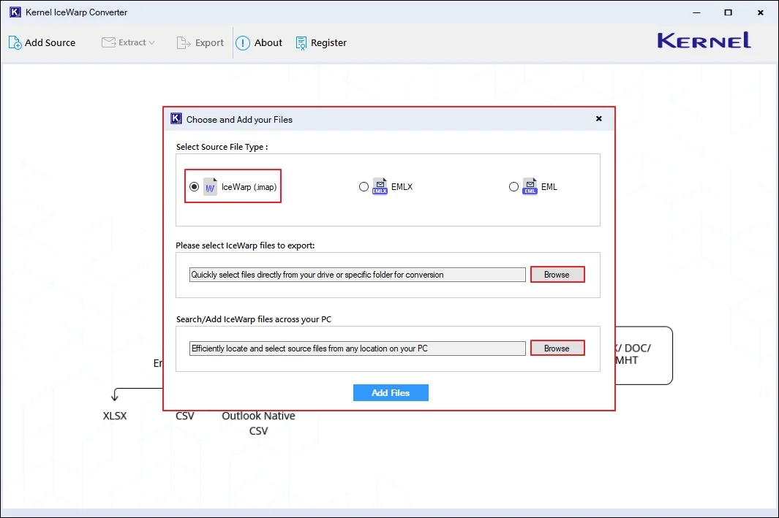
Task: Choose the EMLX source type radio button
Action: tap(364, 187)
